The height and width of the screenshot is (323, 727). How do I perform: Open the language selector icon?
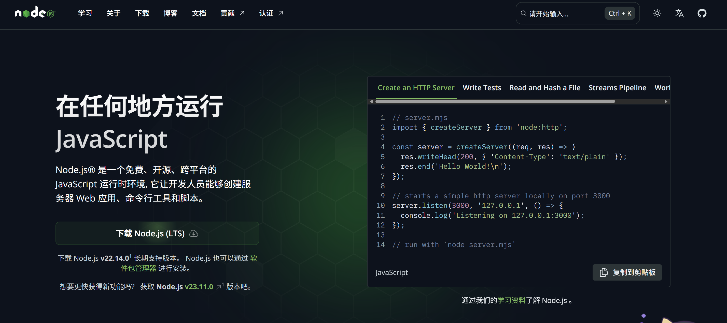679,13
